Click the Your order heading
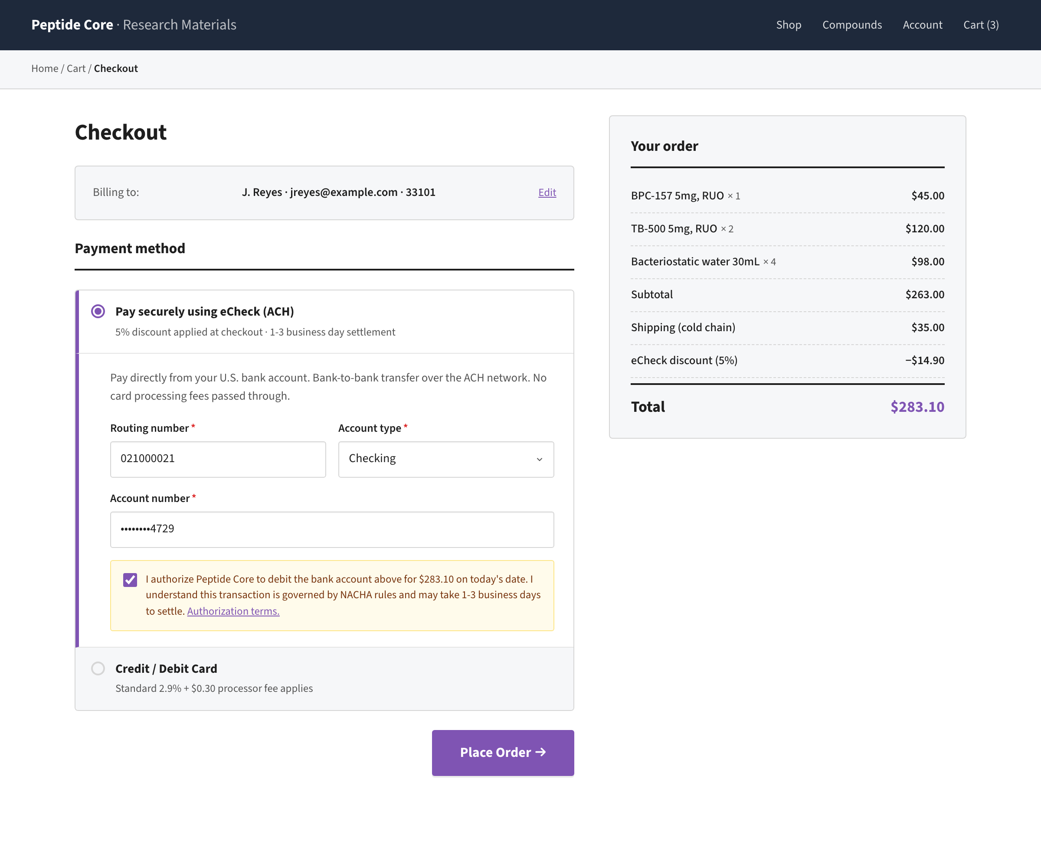 (x=664, y=146)
